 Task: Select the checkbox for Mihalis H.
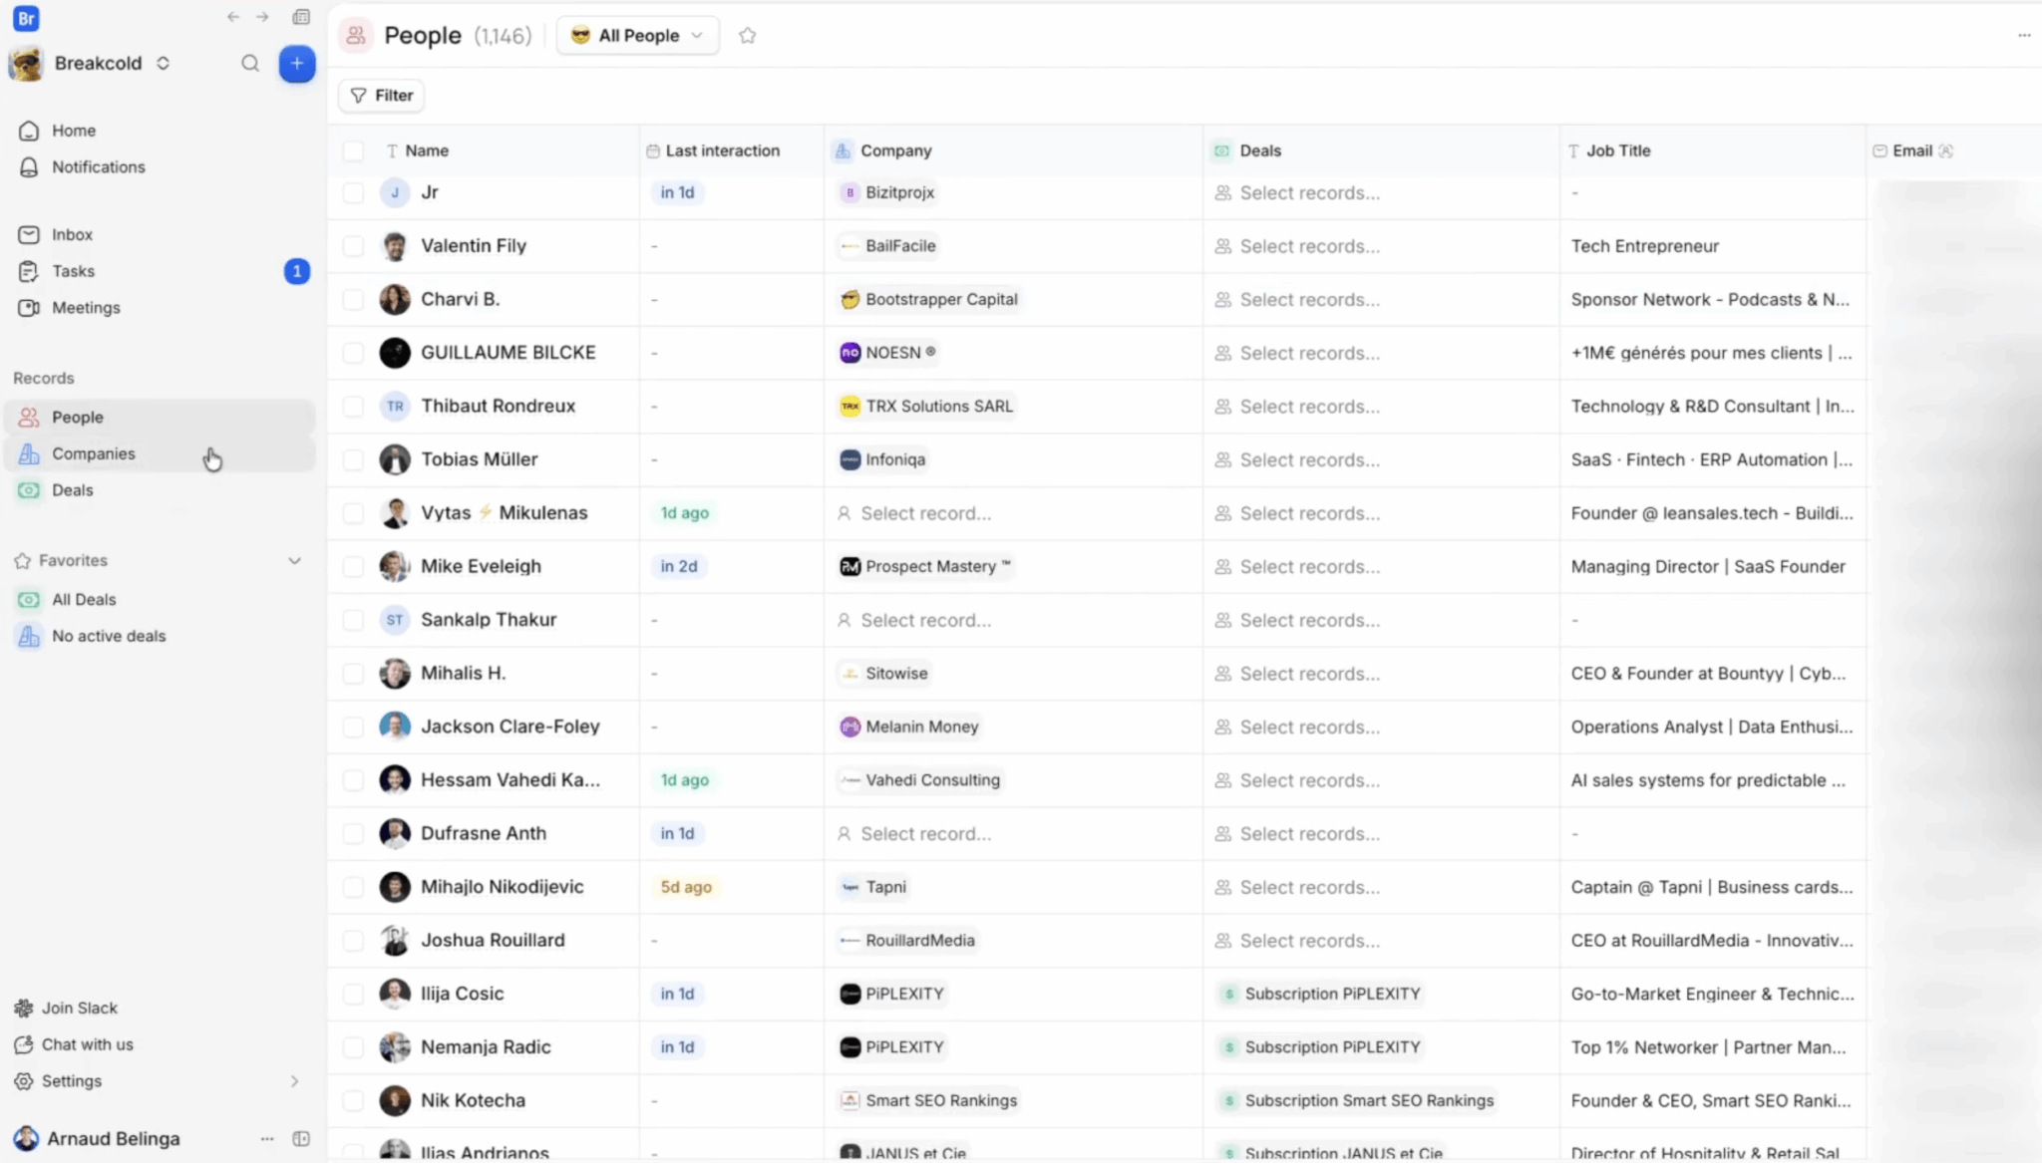(x=353, y=674)
